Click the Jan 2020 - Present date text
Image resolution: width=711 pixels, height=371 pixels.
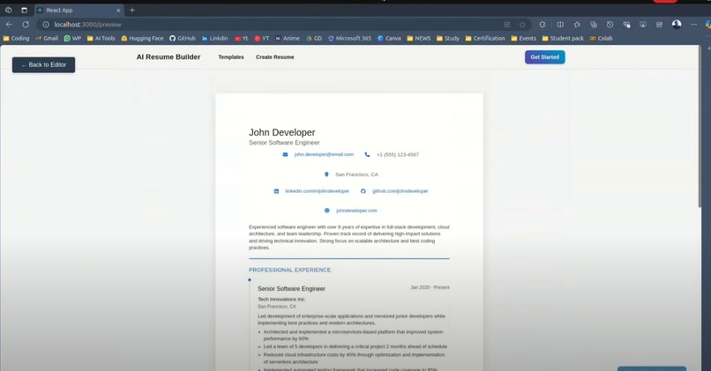(x=430, y=287)
